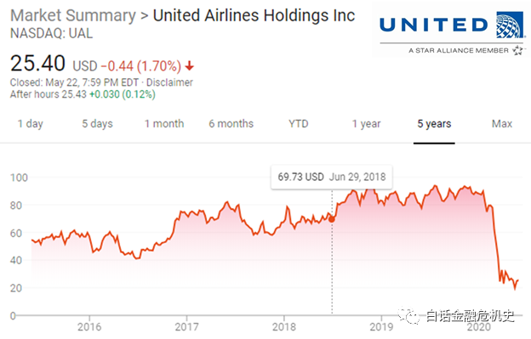Click the red down arrow beside price change
This screenshot has width=531, height=339.
pyautogui.click(x=190, y=65)
